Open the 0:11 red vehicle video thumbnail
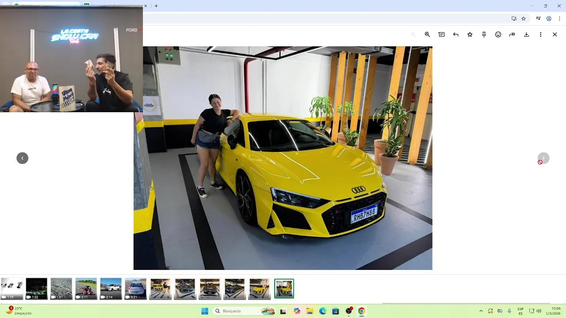The height and width of the screenshot is (318, 566). pyautogui.click(x=86, y=289)
